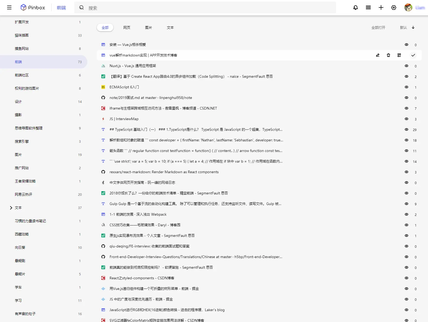The width and height of the screenshot is (428, 322).
Task: Click the favicon for CSS技巧收集 bookmark
Action: (x=103, y=225)
